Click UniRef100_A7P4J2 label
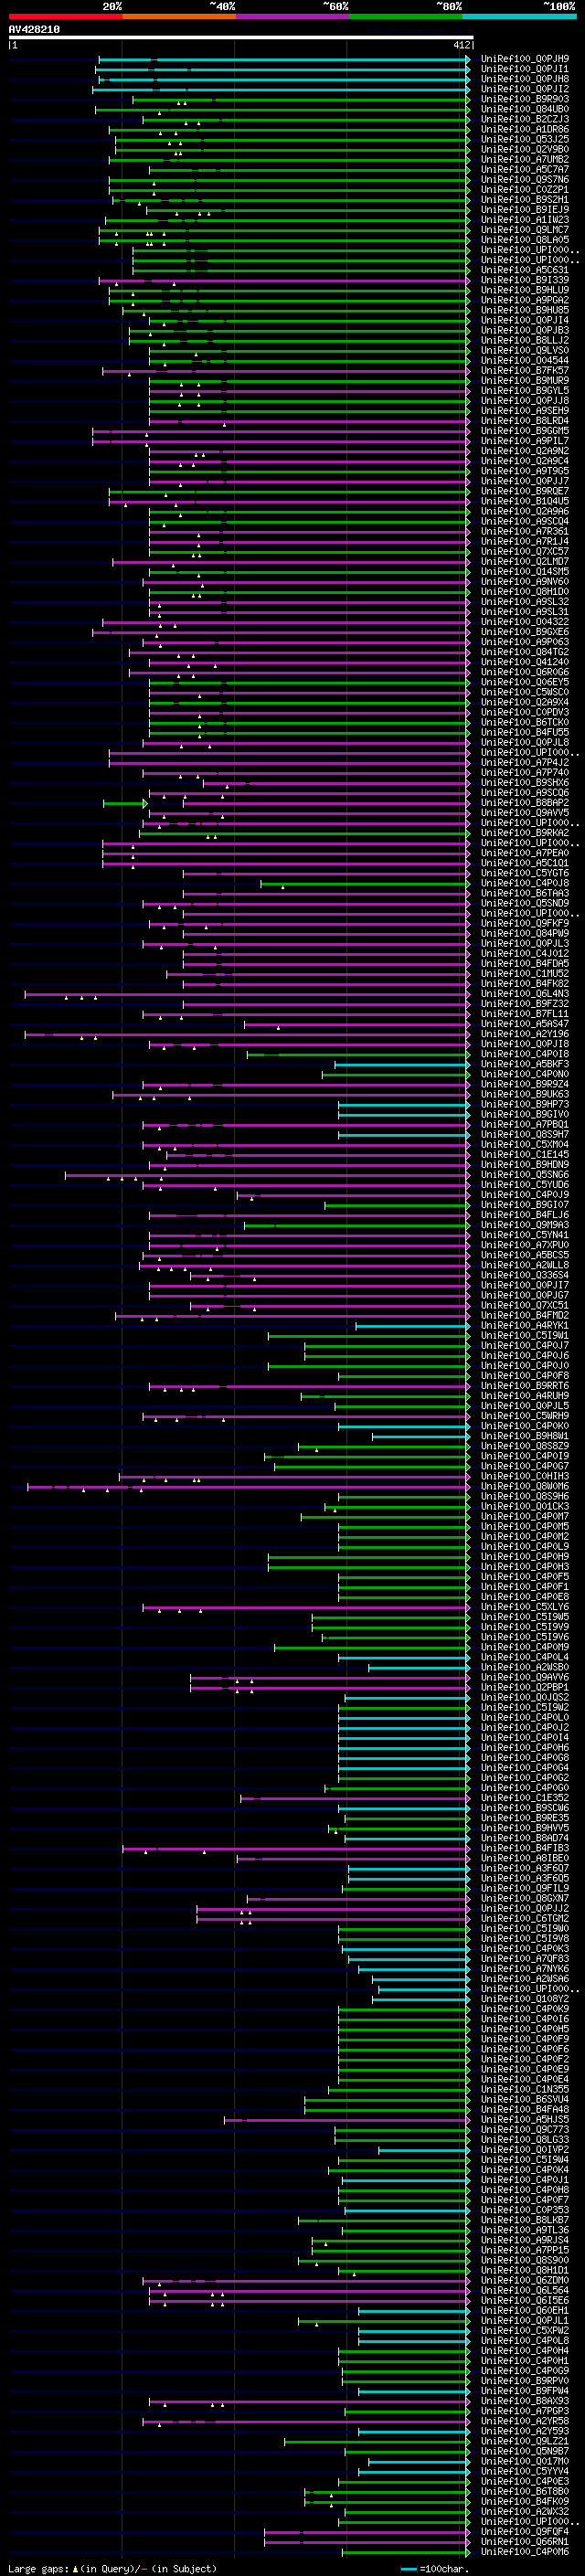The image size is (585, 2576). (525, 763)
